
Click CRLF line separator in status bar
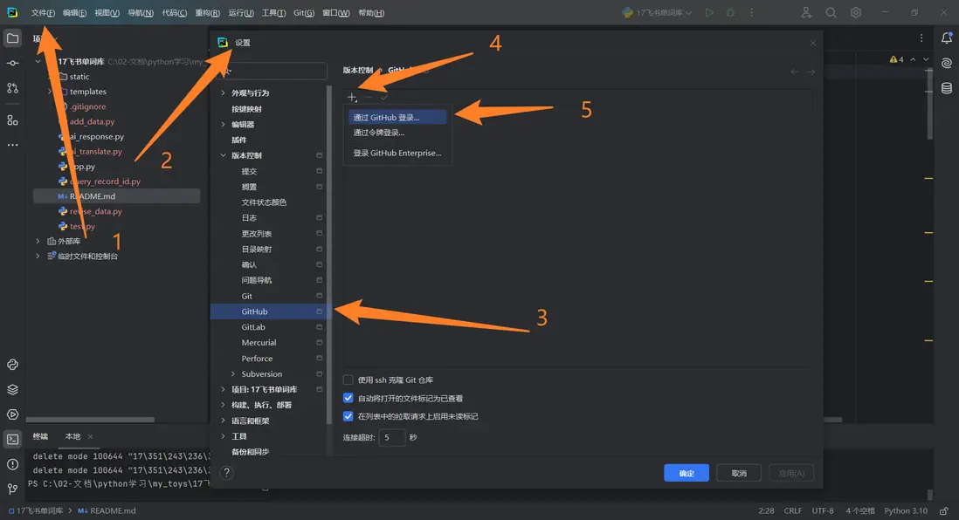[793, 510]
